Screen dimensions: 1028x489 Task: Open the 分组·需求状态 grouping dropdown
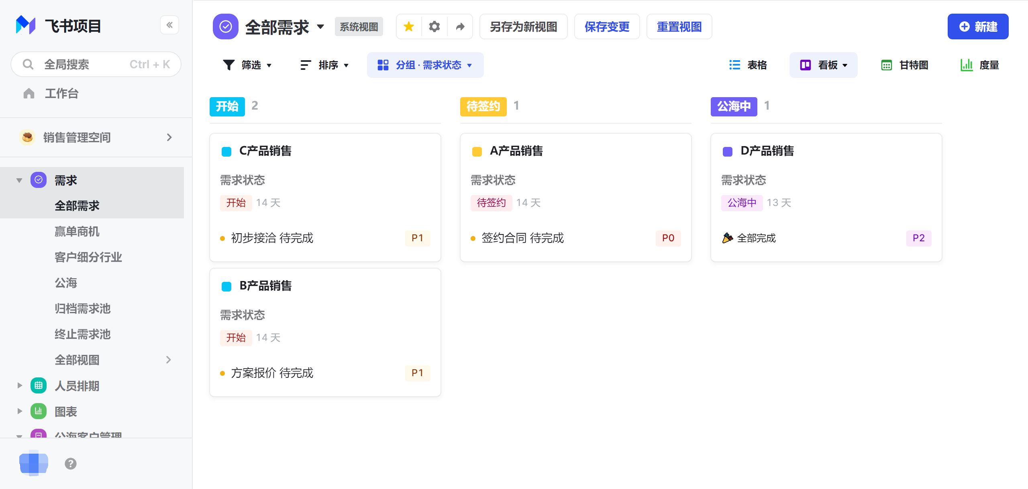(425, 65)
